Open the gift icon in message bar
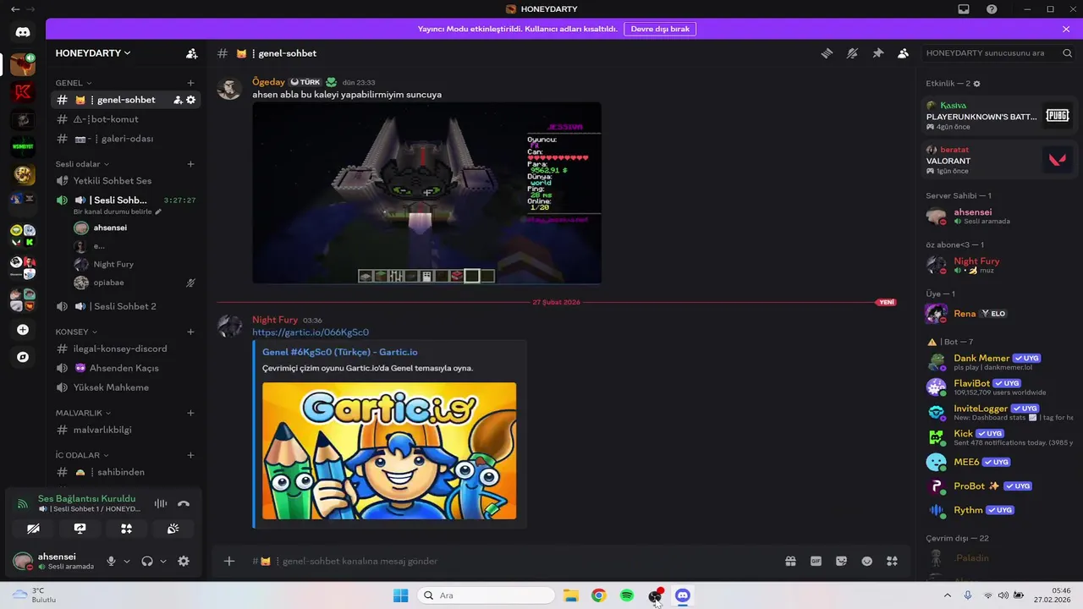 coord(790,561)
